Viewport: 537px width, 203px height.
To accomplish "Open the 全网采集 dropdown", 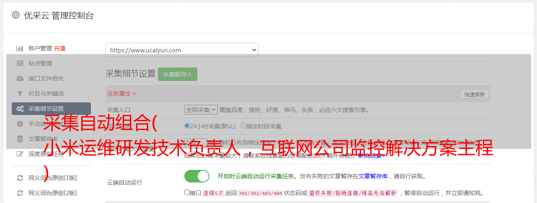I will (201, 110).
